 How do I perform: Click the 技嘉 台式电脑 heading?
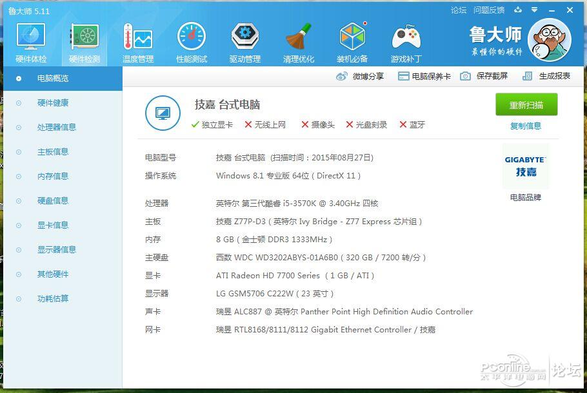click(227, 105)
